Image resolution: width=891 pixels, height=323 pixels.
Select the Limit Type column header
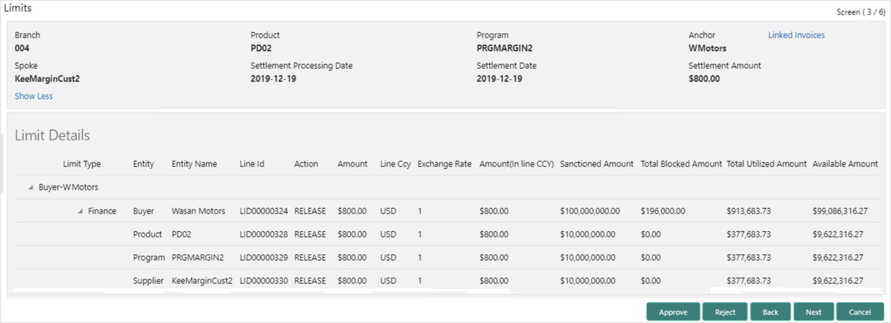(x=82, y=164)
